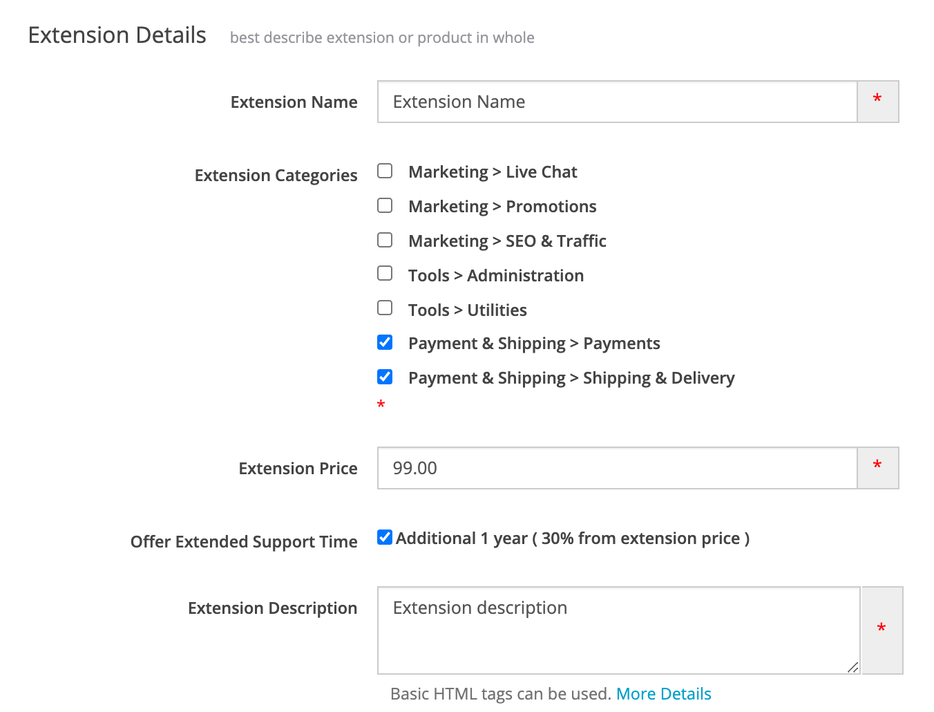Check the Marketing > Live Chat checkbox

click(x=385, y=171)
